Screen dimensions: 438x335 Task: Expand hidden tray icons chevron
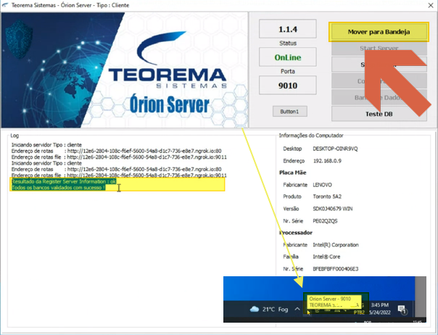click(297, 309)
